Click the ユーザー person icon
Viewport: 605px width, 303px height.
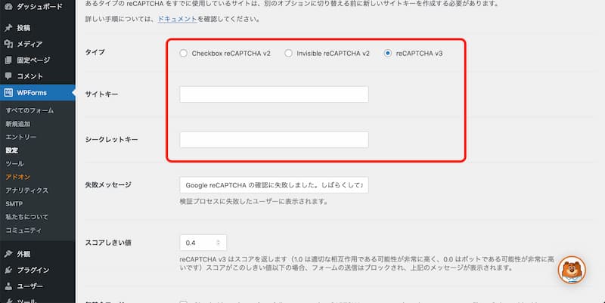tap(8, 286)
